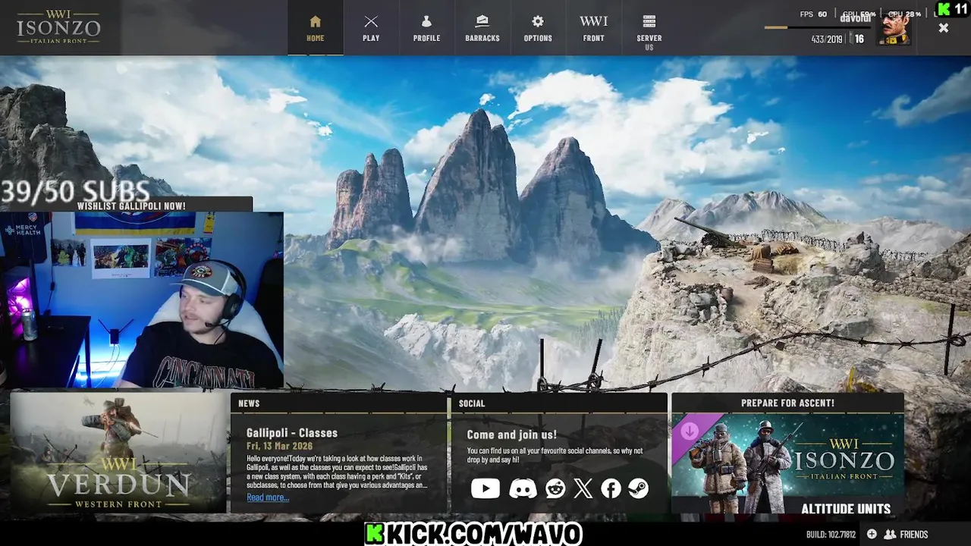
Task: Switch to the Barracks tab
Action: pyautogui.click(x=482, y=28)
